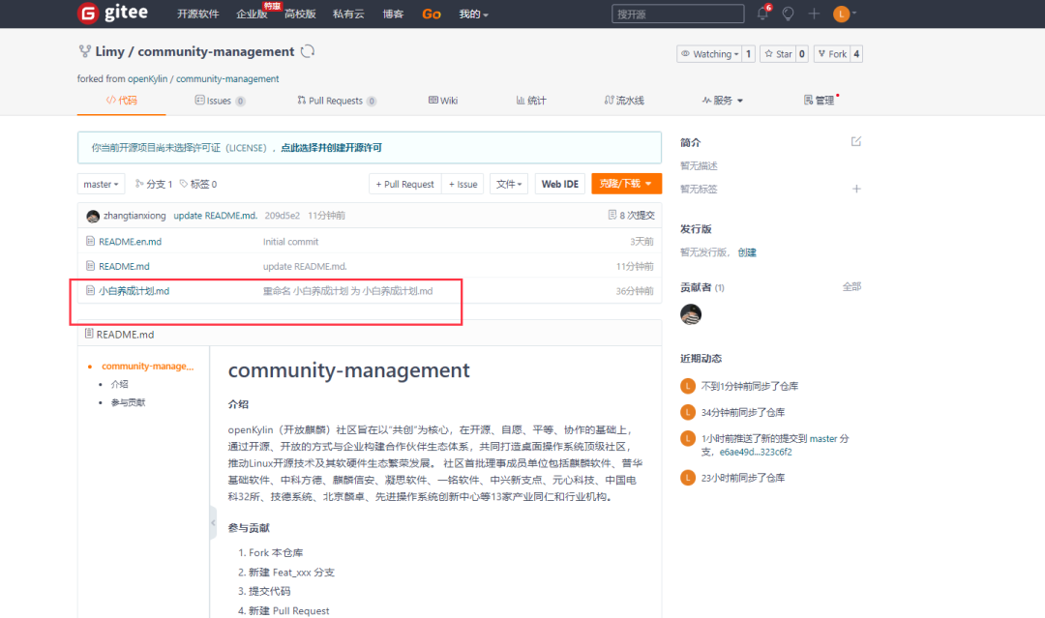Screen dimensions: 1045x618
Task: Open 开源软件 in top navigation
Action: click(198, 14)
